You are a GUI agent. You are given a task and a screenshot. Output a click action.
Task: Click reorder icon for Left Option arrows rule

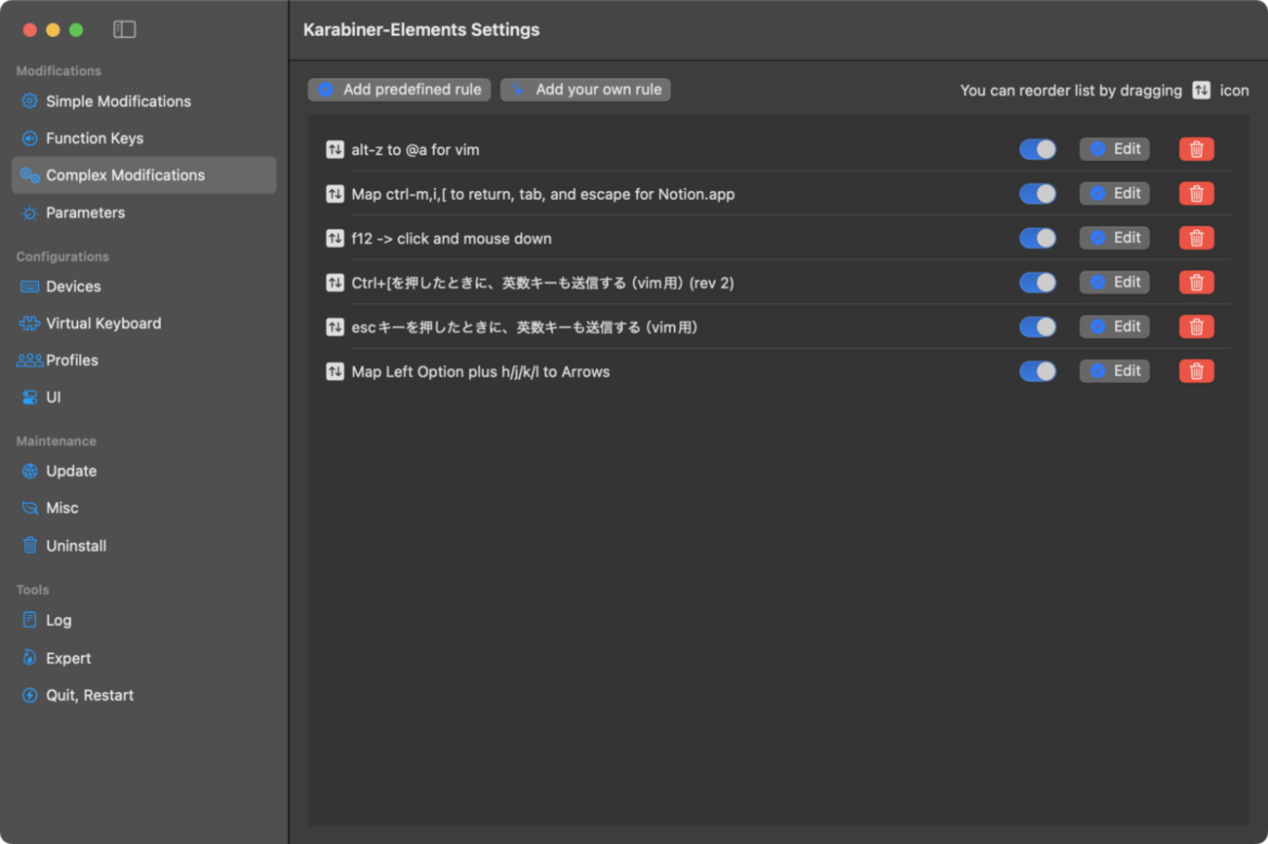pyautogui.click(x=335, y=371)
